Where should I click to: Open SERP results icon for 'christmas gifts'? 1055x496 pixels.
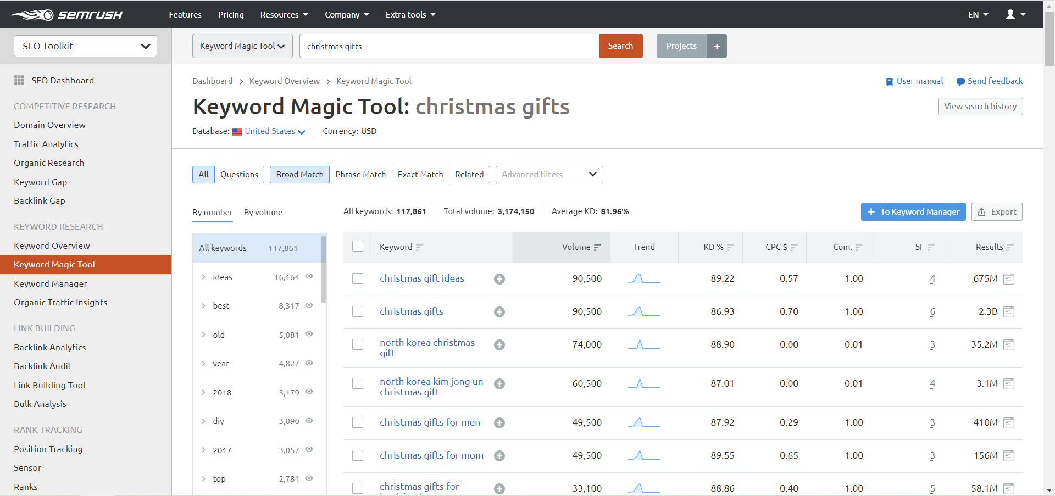(x=1009, y=312)
